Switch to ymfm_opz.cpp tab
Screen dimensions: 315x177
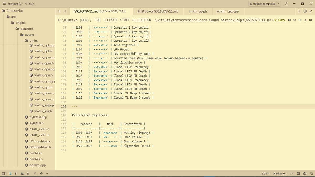coord(228,11)
